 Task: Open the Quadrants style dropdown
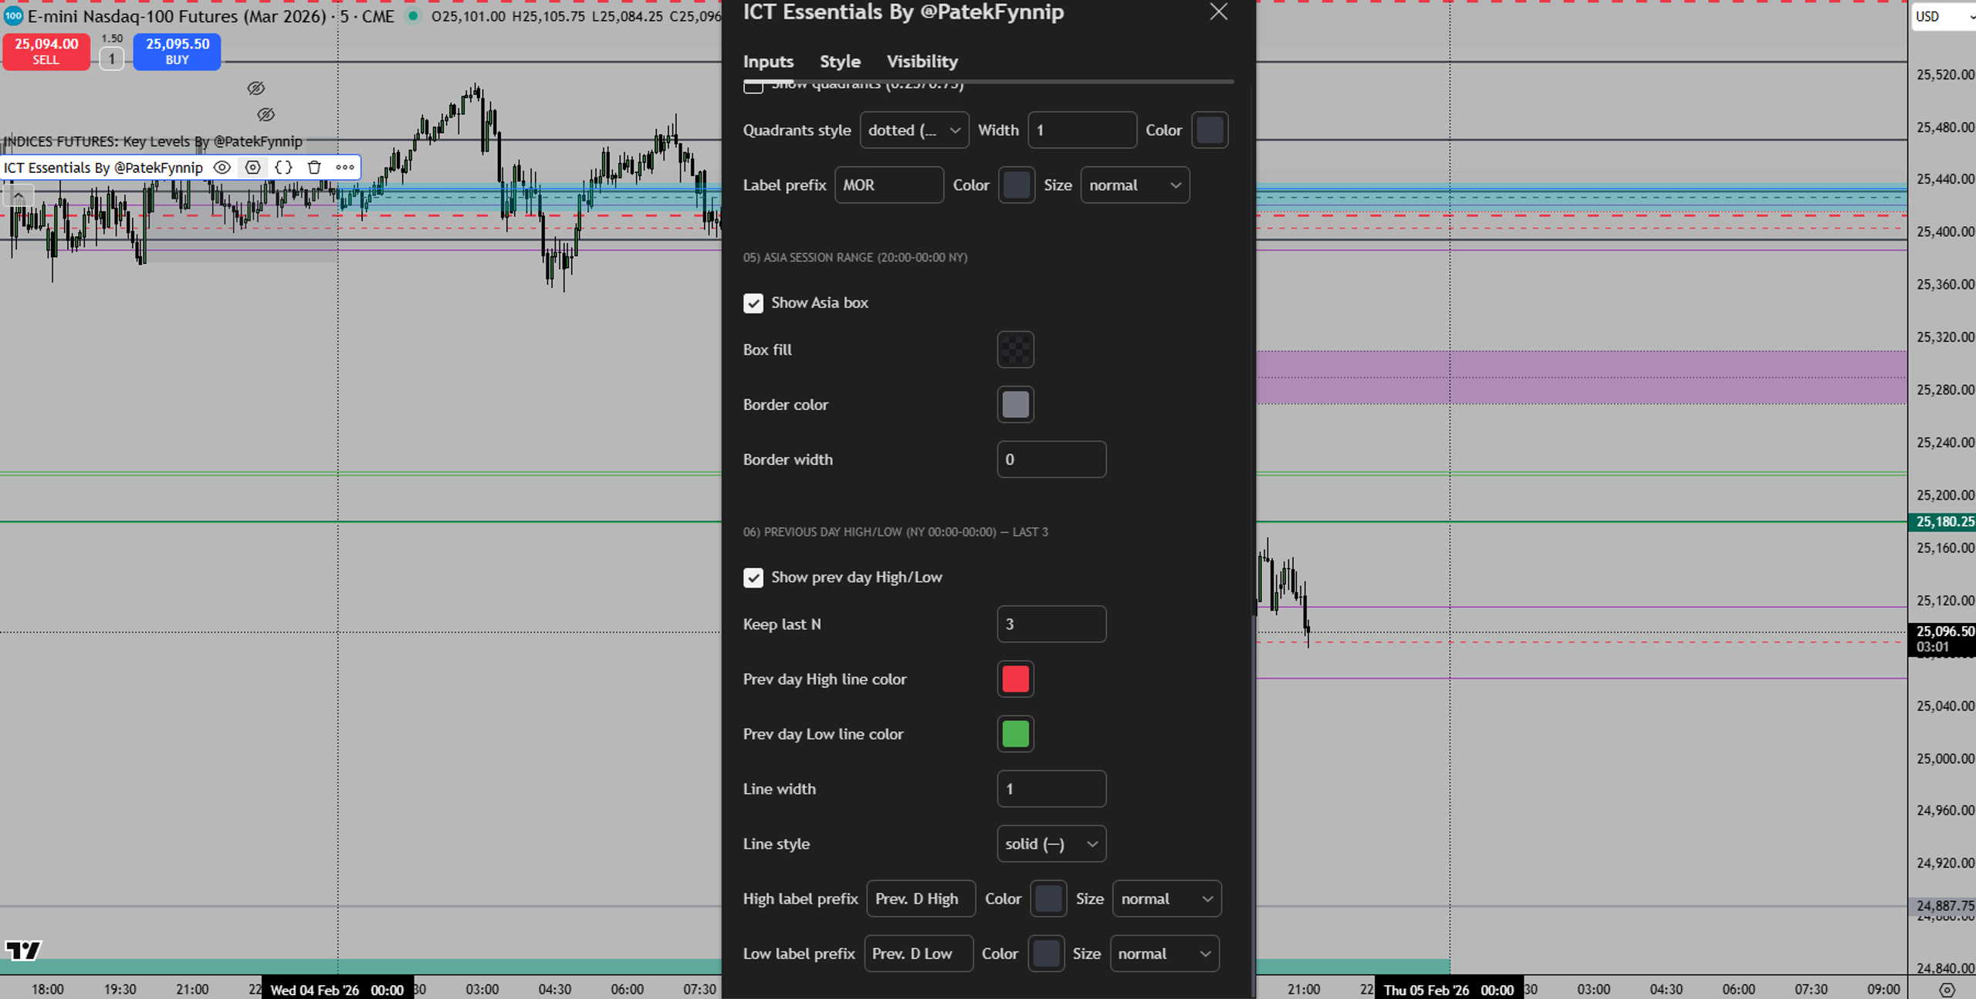coord(914,130)
